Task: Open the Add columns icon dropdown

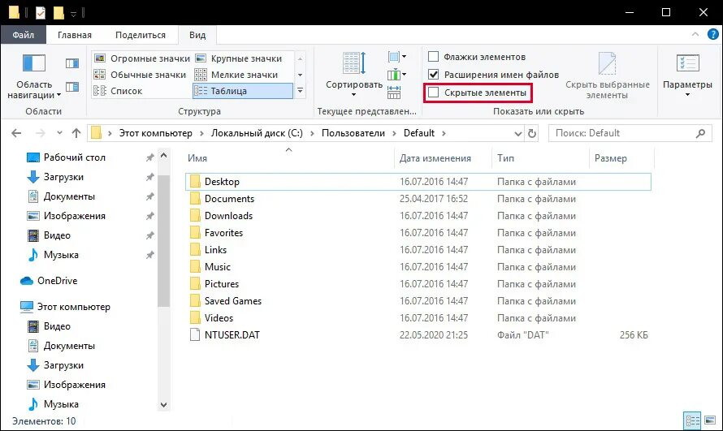Action: tap(397, 74)
